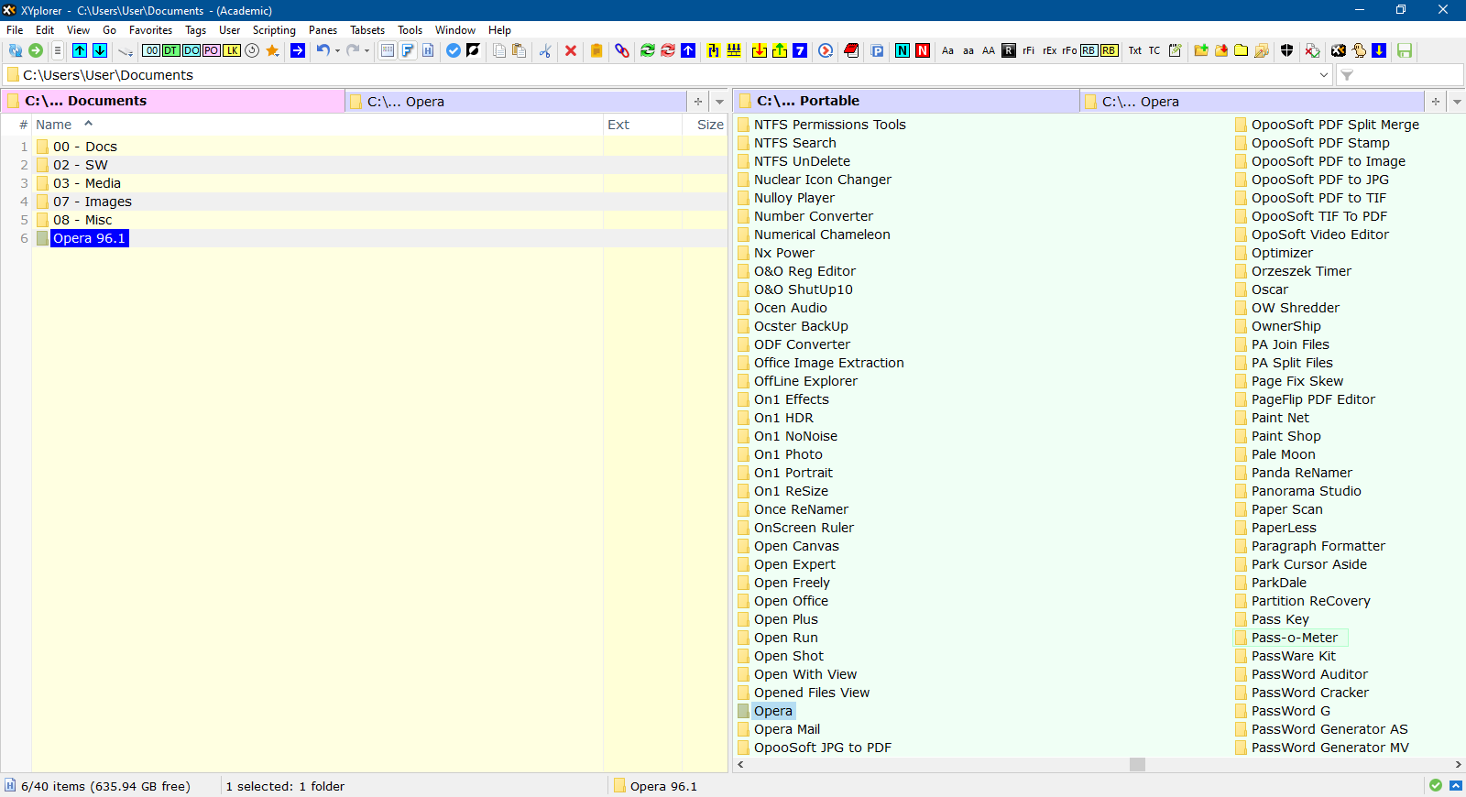This screenshot has height=797, width=1466.
Task: Click the green floppy disk Save icon
Action: pos(1405,50)
